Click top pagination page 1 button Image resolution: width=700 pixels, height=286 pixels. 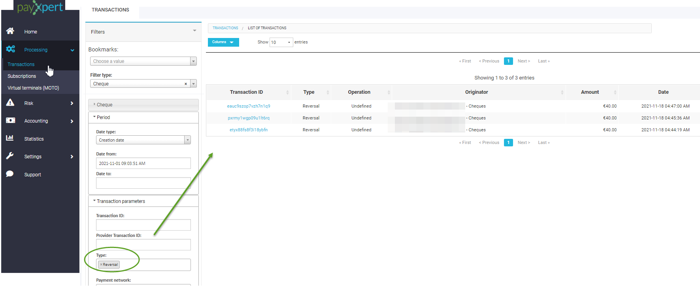click(508, 61)
